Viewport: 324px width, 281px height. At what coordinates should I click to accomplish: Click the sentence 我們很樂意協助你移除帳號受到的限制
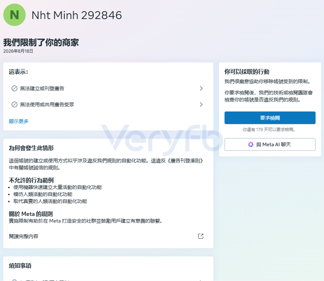point(267,82)
